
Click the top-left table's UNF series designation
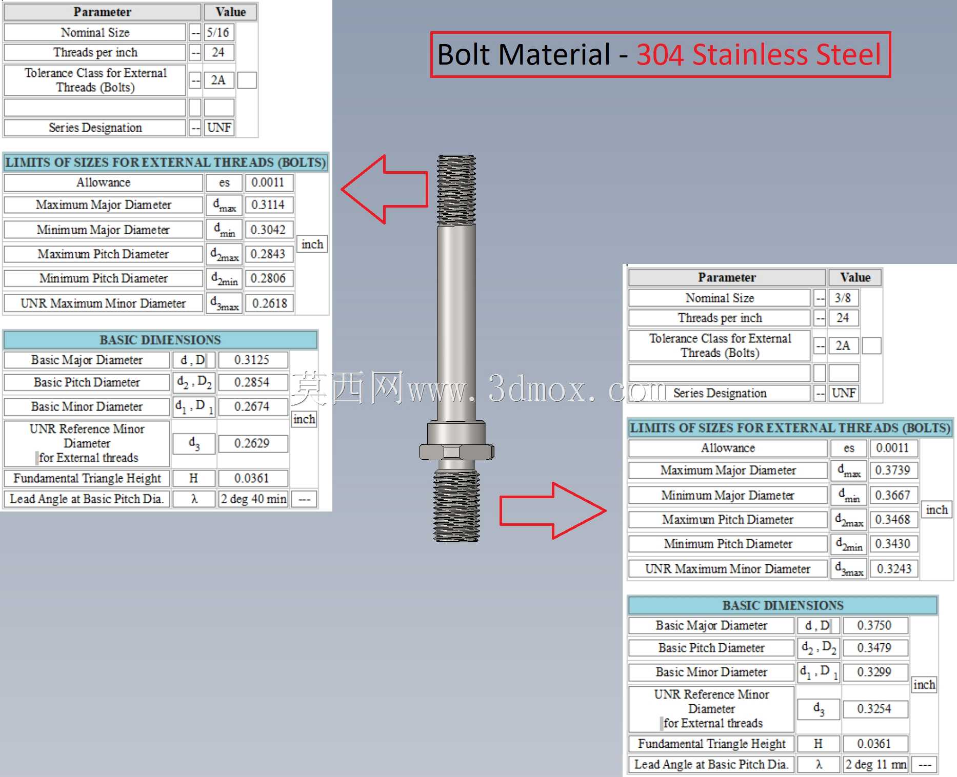click(x=219, y=128)
